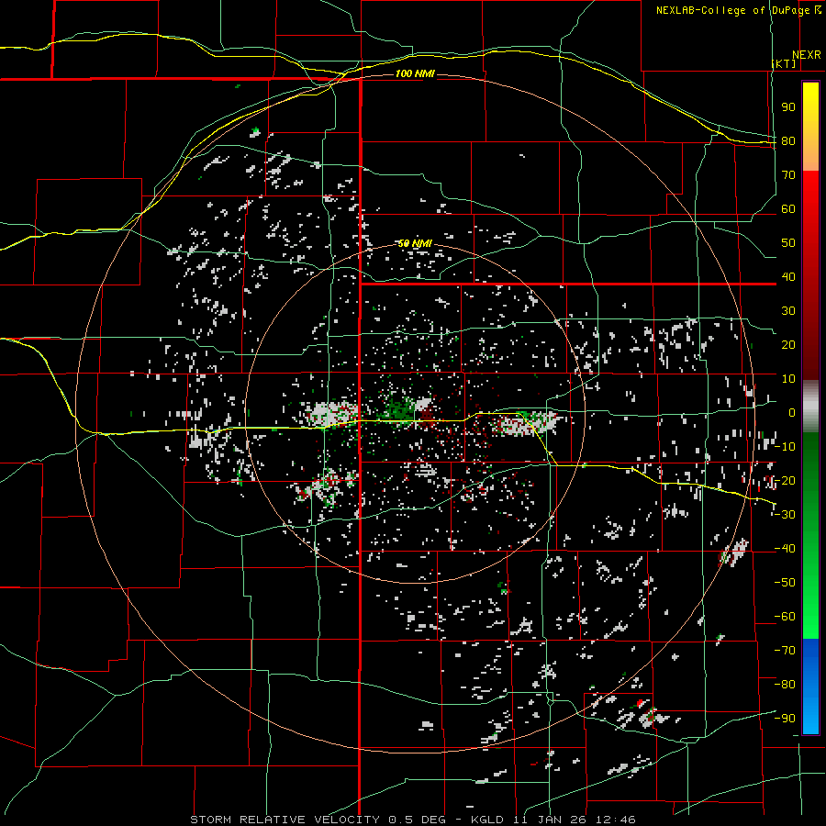Pick the gray zero-velocity segment of color bar
This screenshot has width=826, height=826.
pyautogui.click(x=810, y=407)
